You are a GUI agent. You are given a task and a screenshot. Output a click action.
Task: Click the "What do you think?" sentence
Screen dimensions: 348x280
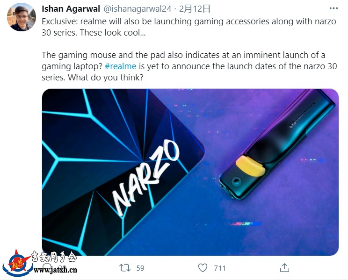click(x=105, y=78)
